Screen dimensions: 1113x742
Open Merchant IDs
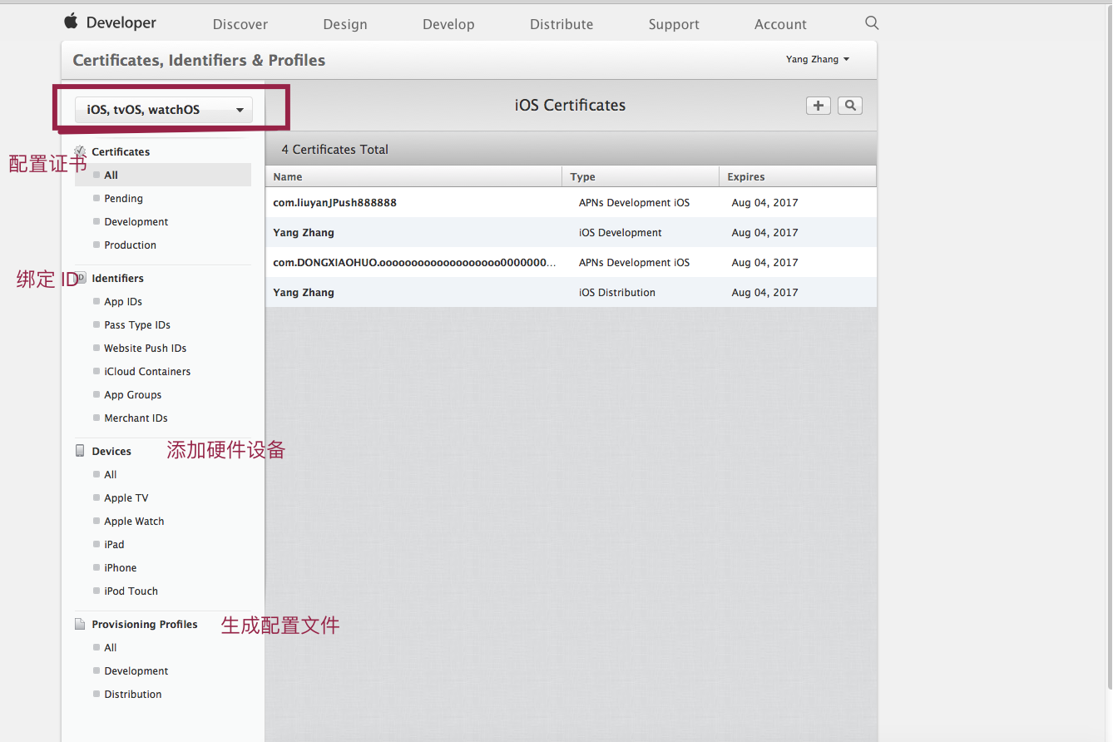pyautogui.click(x=136, y=418)
